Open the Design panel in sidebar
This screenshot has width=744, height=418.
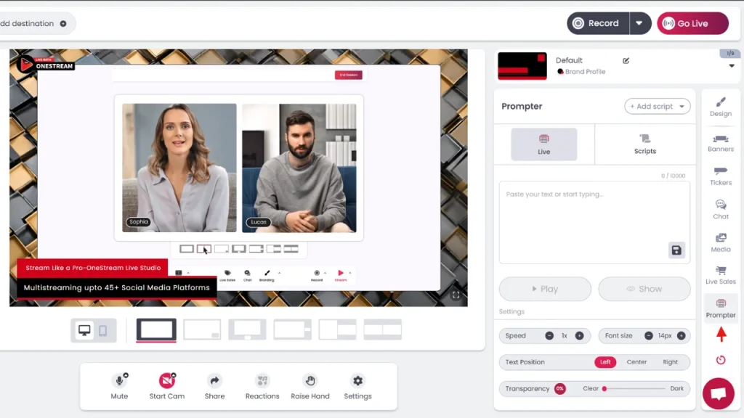point(720,107)
